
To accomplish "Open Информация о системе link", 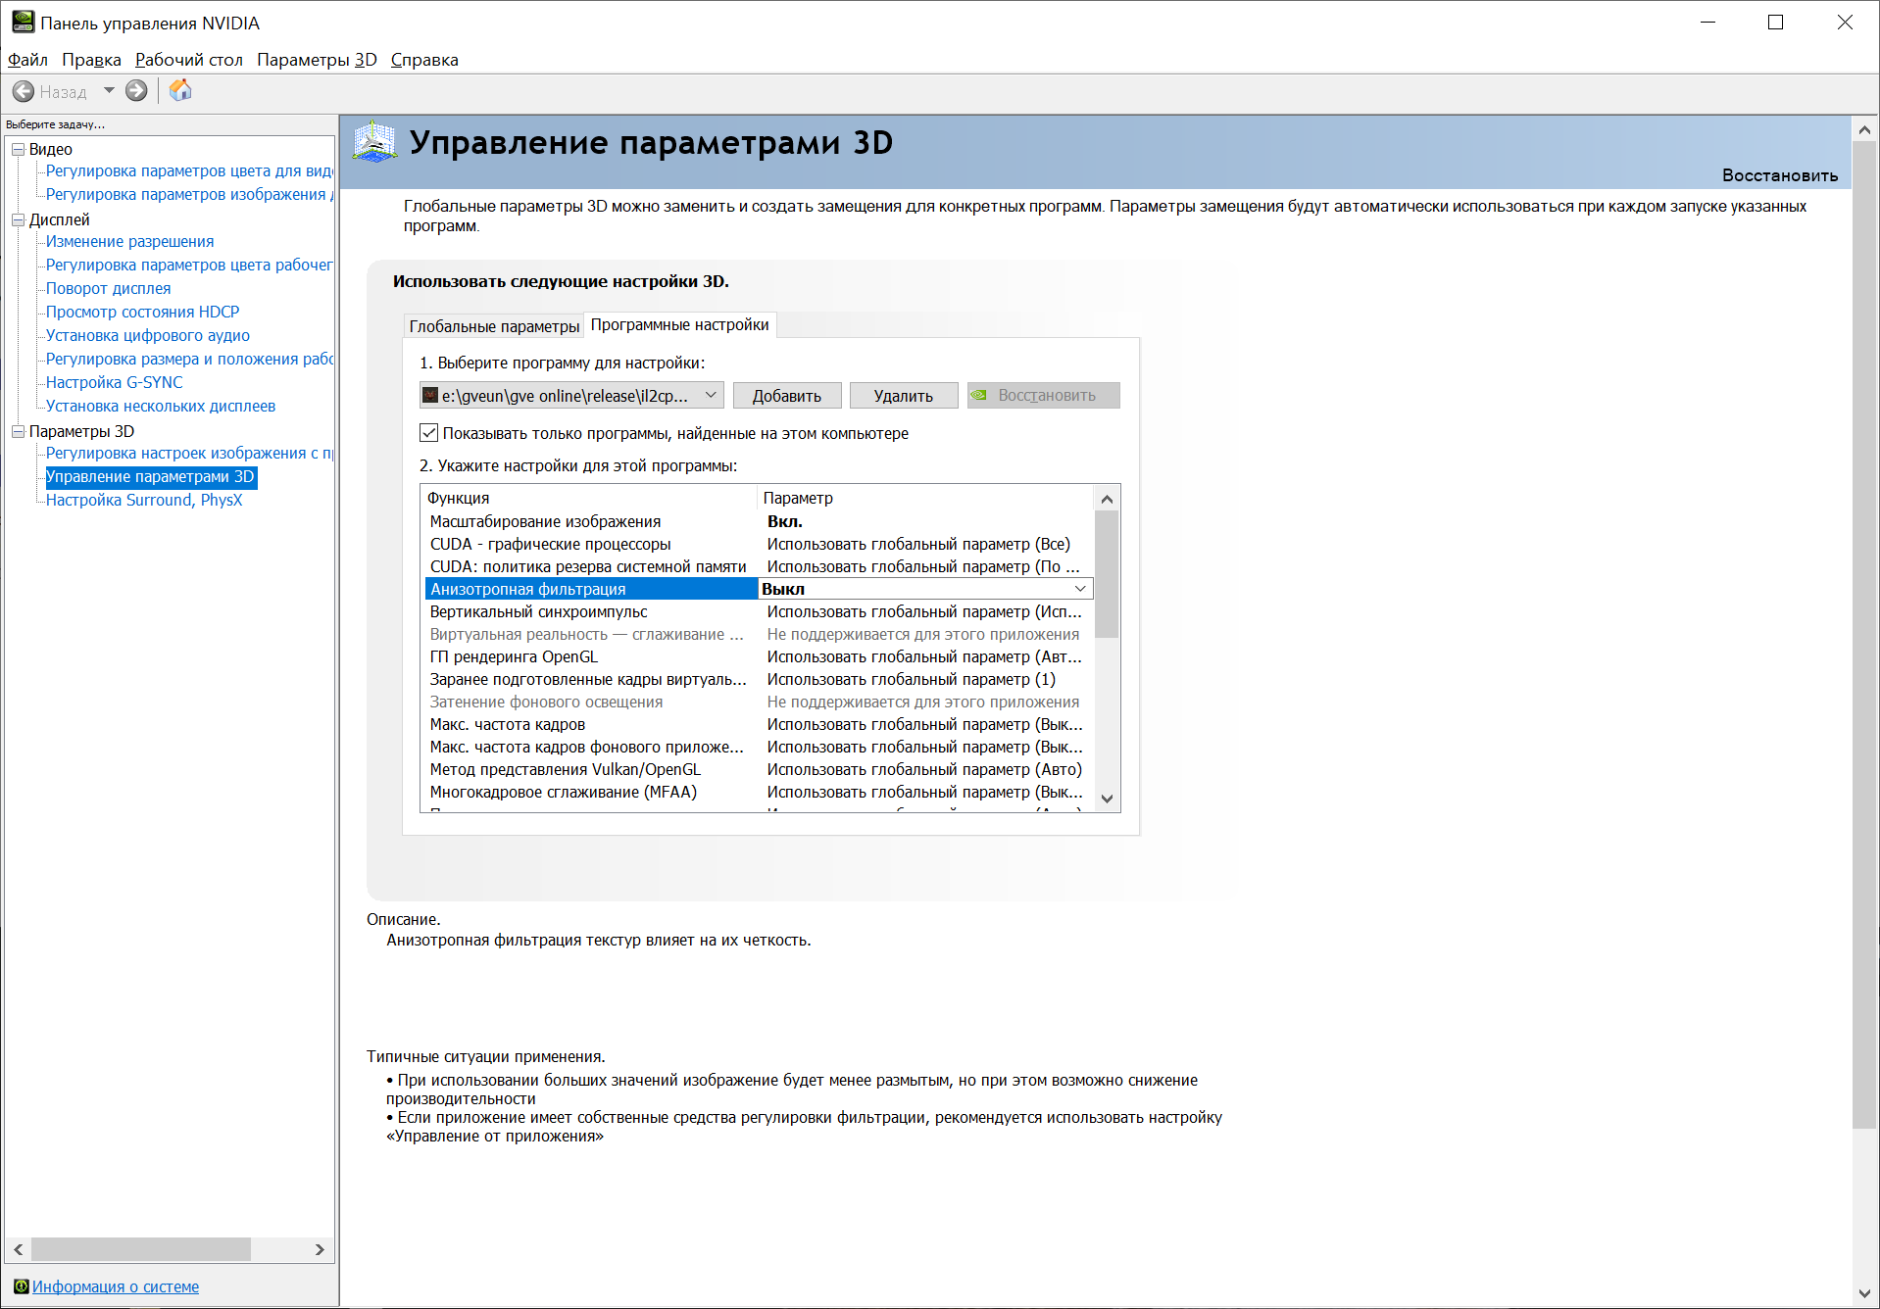I will [116, 1286].
